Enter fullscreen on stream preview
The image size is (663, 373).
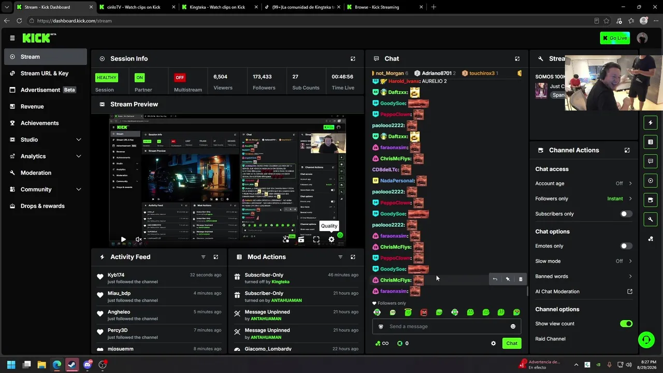(316, 239)
